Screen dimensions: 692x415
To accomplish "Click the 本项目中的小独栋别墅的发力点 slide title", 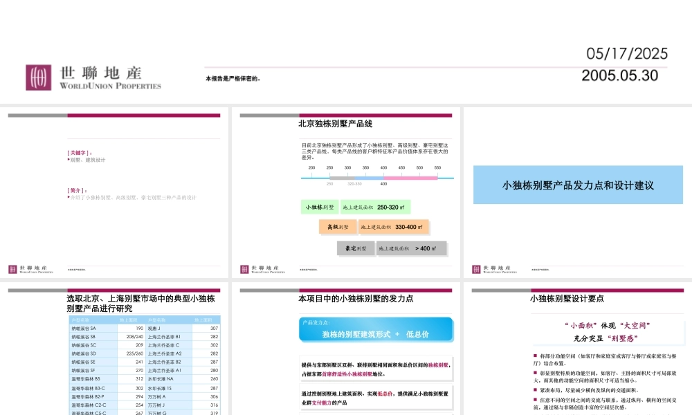I will 356,299.
